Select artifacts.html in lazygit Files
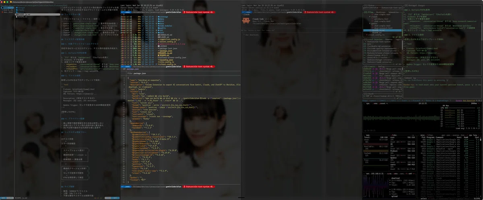This screenshot has height=200, width=483. (x=381, y=19)
